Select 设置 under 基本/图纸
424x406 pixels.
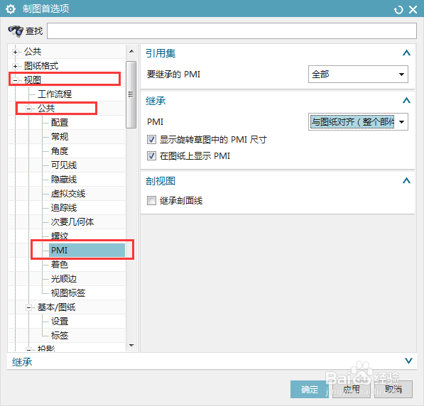(60, 321)
